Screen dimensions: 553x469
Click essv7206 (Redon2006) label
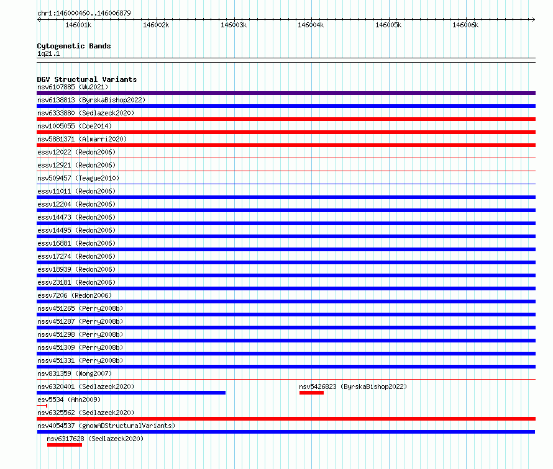75,295
